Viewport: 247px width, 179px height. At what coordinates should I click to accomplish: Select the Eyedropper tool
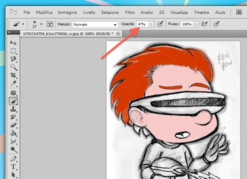(13, 84)
